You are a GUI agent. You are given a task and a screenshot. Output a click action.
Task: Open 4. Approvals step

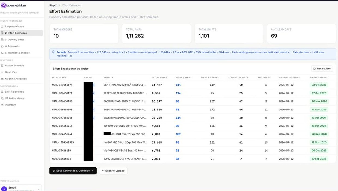[x=21, y=46]
